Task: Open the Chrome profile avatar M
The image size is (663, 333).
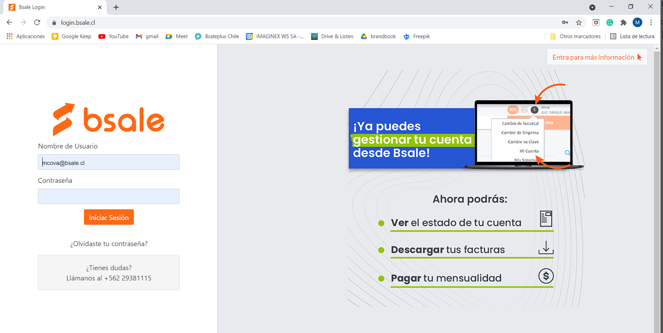Action: (x=637, y=22)
